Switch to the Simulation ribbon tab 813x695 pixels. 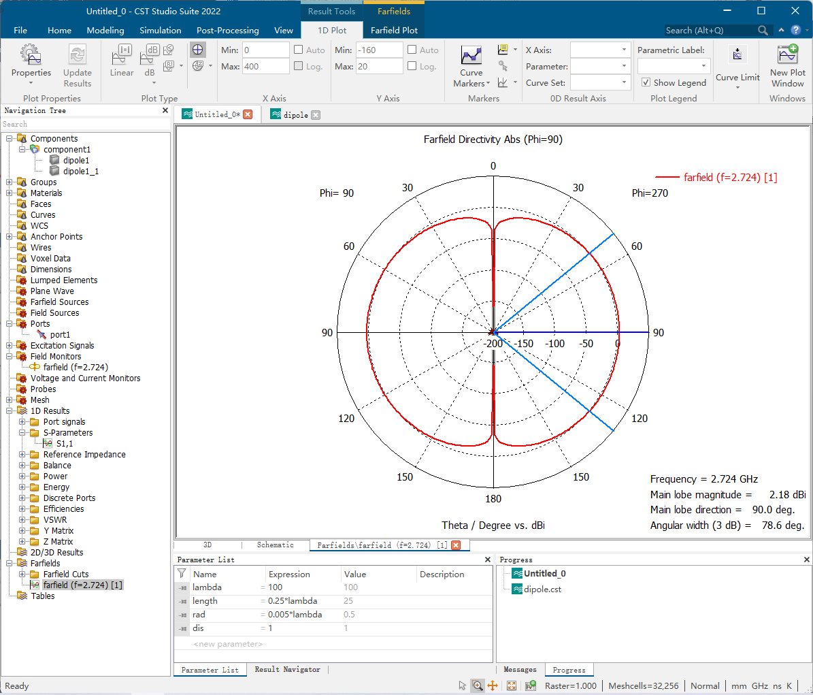(x=160, y=30)
